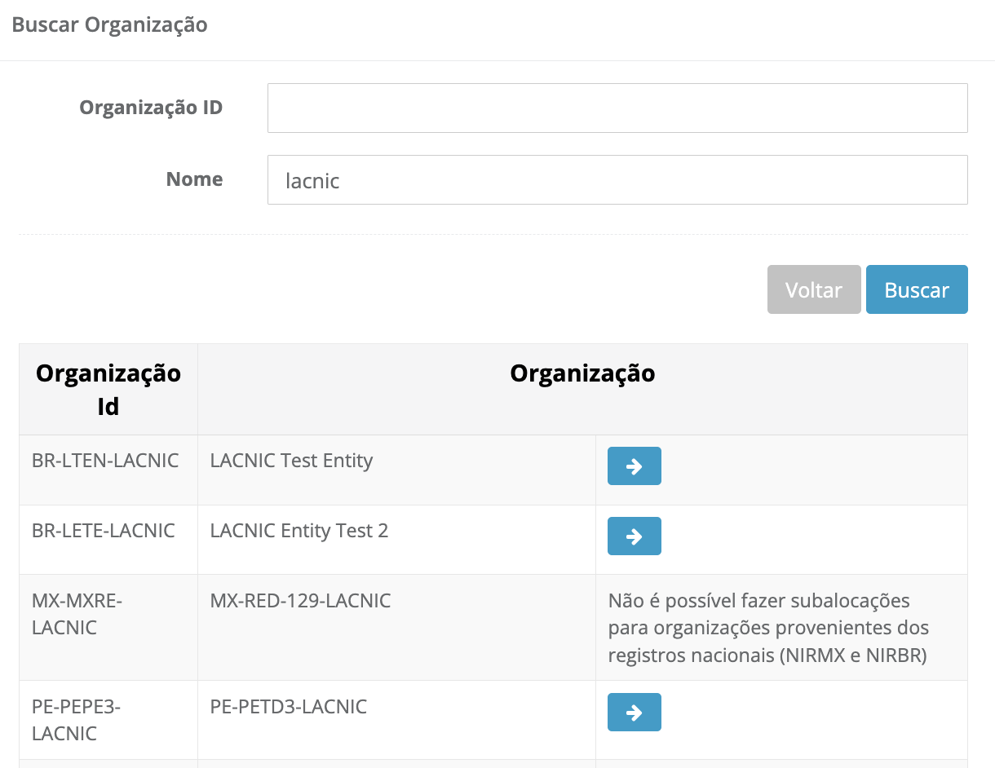
Task: Click the PE-PEPE3-LACNIC ID cell
Action: tap(76, 720)
